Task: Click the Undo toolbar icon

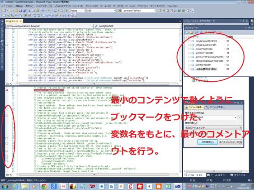Action: [x=43, y=11]
